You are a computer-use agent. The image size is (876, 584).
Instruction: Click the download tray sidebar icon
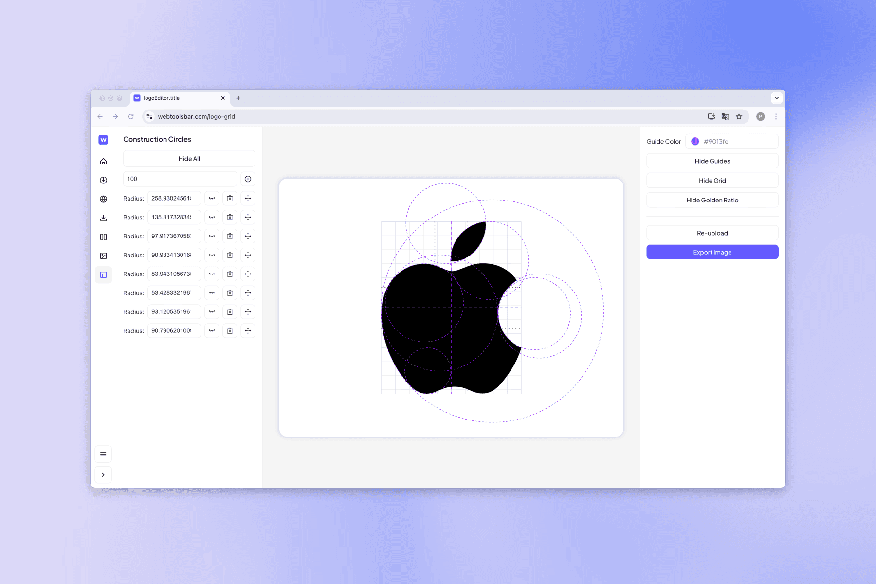click(103, 218)
